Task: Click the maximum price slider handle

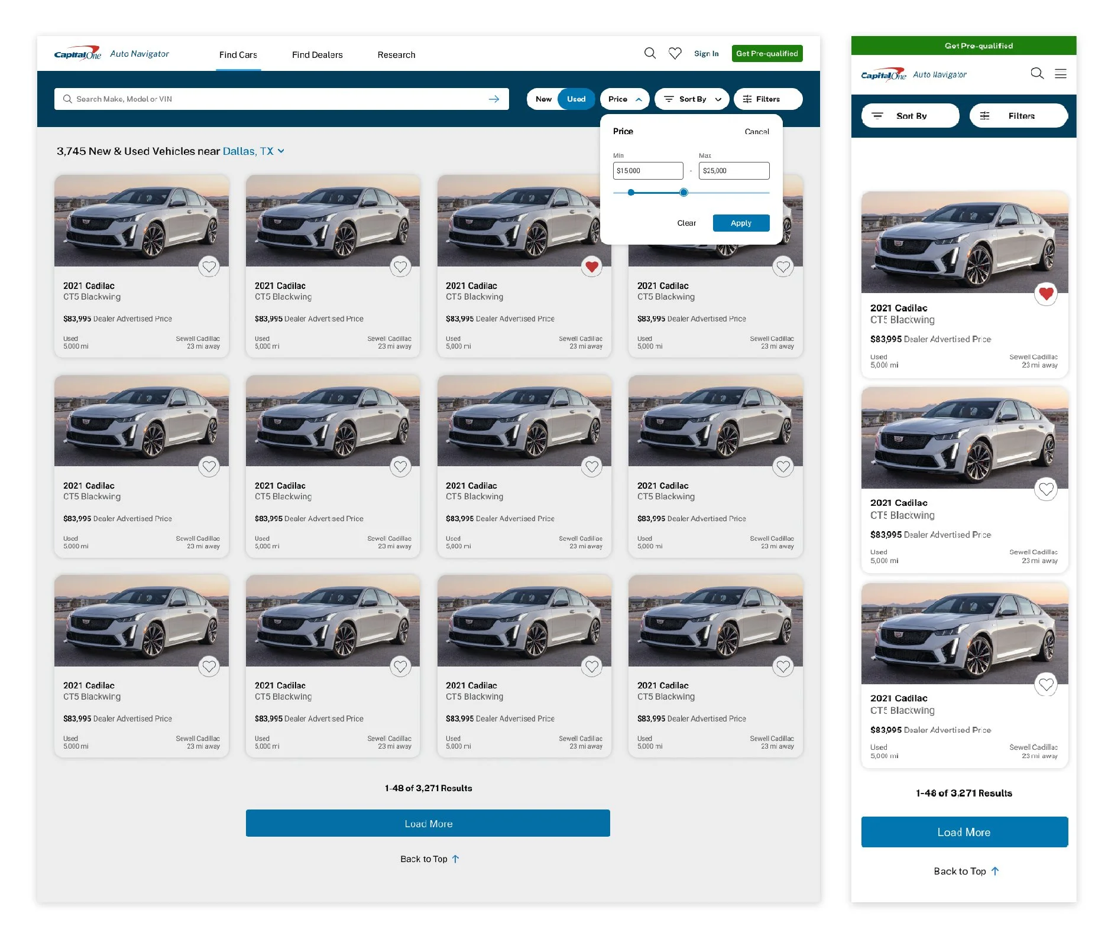Action: [x=683, y=193]
